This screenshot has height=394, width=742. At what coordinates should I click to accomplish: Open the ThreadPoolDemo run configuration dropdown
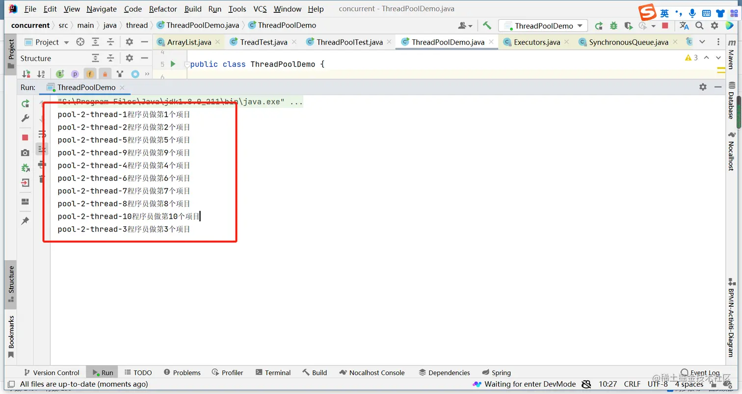[543, 26]
